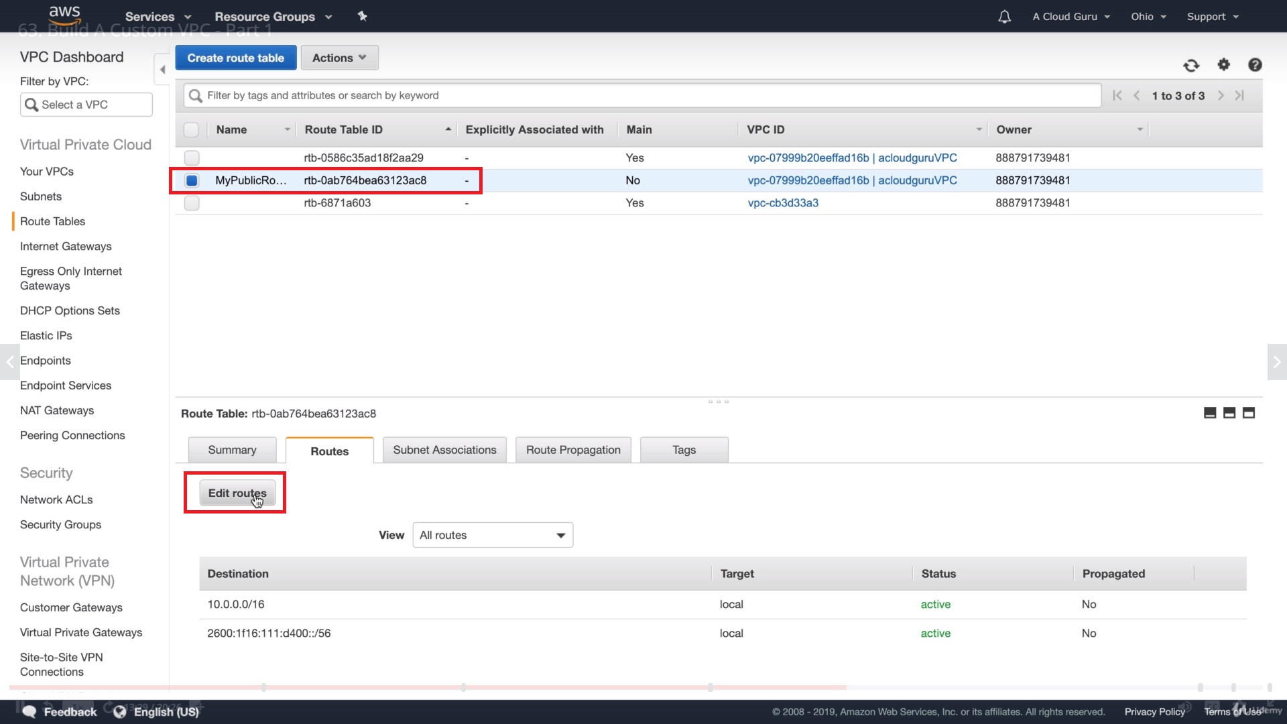Minimize the details pane with the leftmost layout icon
The width and height of the screenshot is (1287, 724).
(x=1210, y=413)
